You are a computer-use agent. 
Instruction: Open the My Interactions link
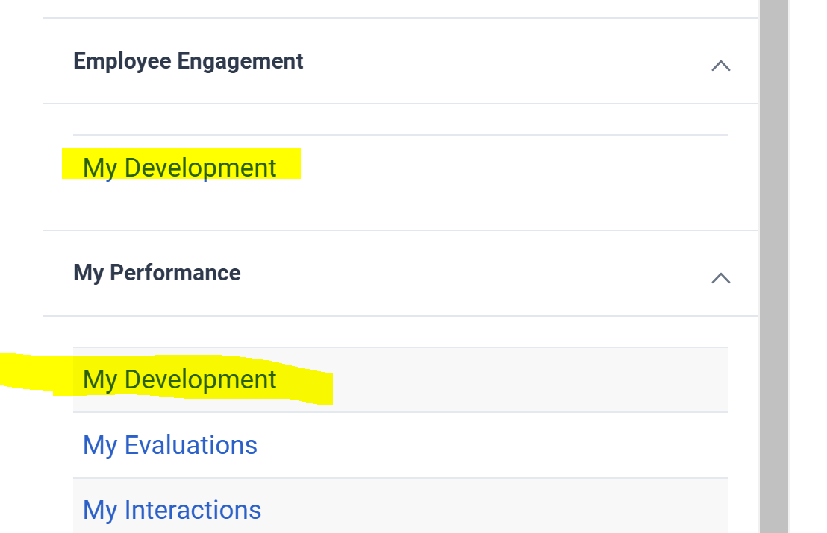[172, 510]
